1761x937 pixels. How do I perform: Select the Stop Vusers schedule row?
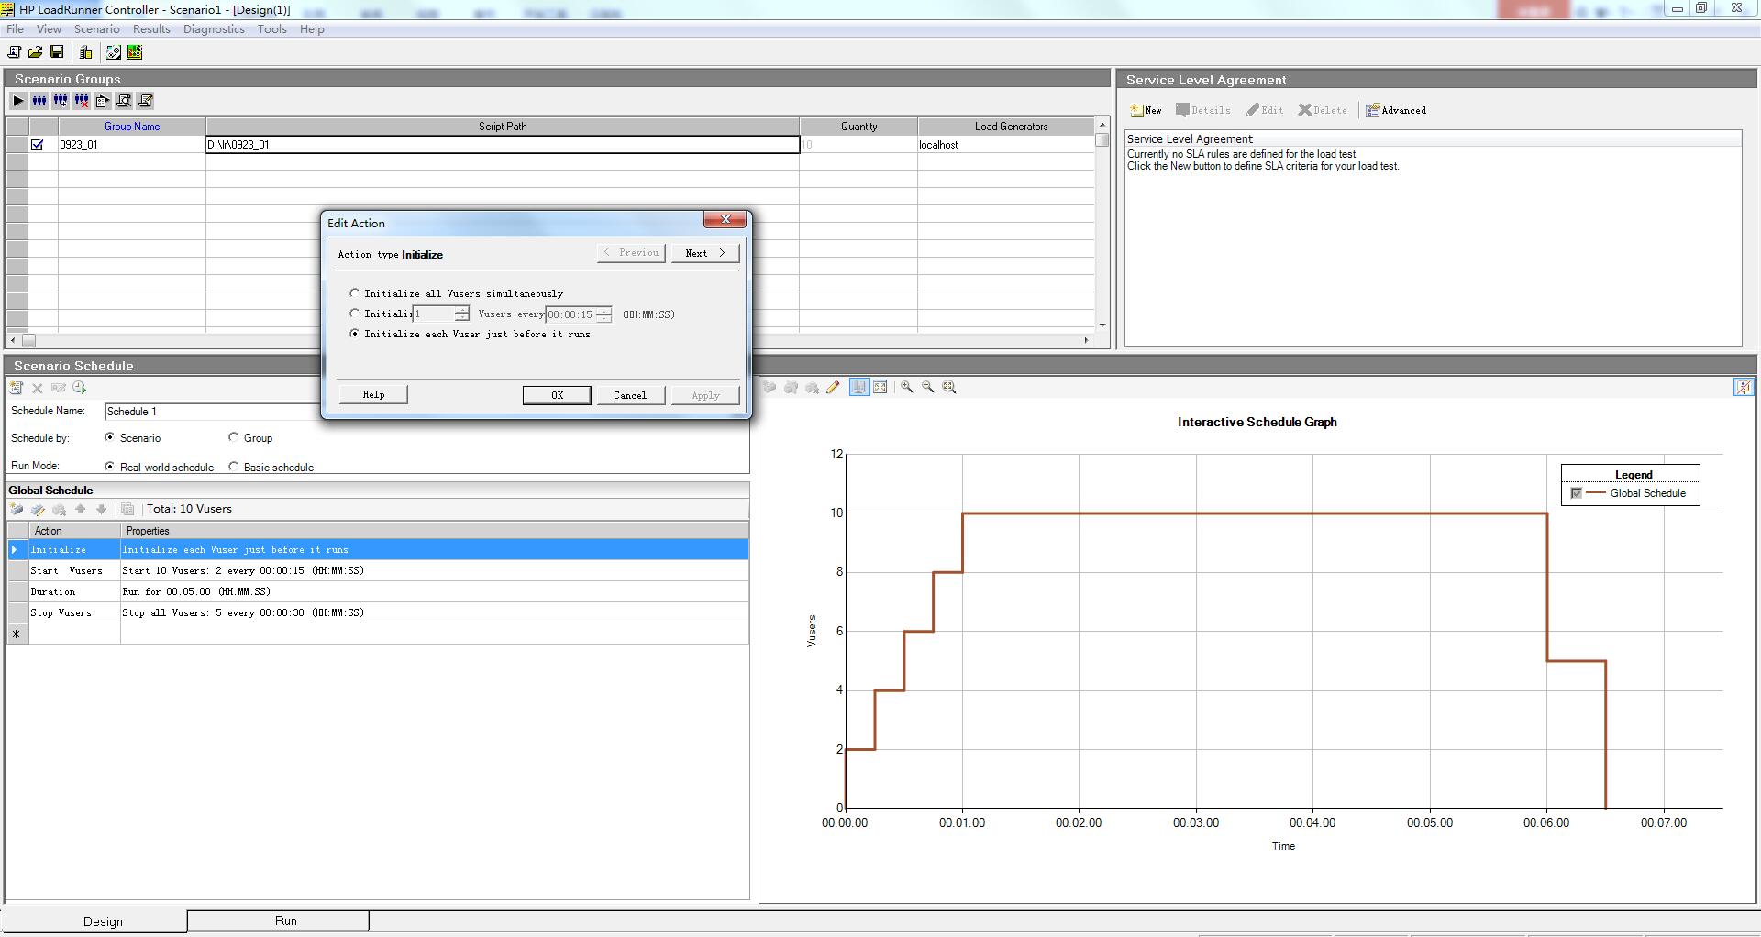coord(378,612)
